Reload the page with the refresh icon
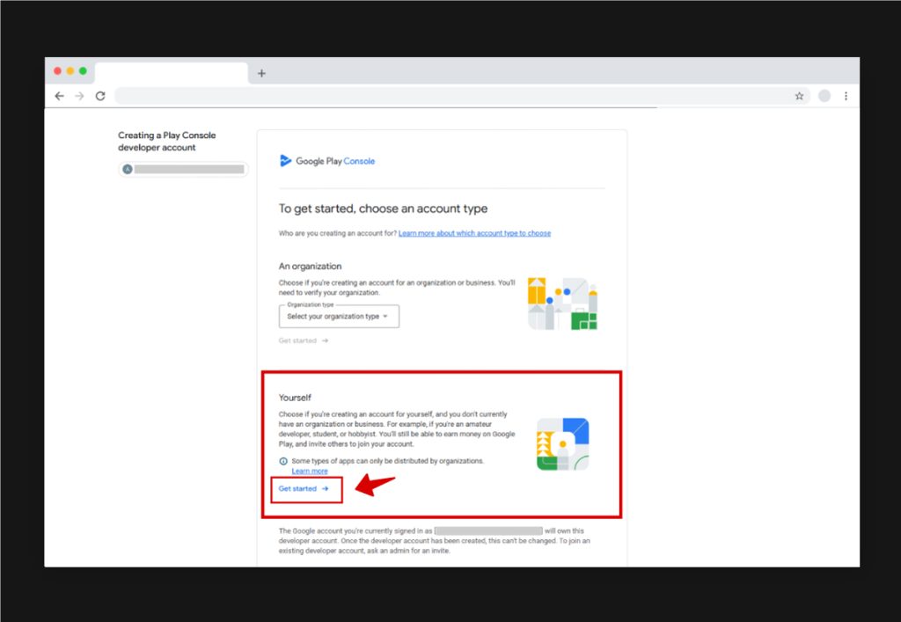The image size is (901, 622). [100, 96]
